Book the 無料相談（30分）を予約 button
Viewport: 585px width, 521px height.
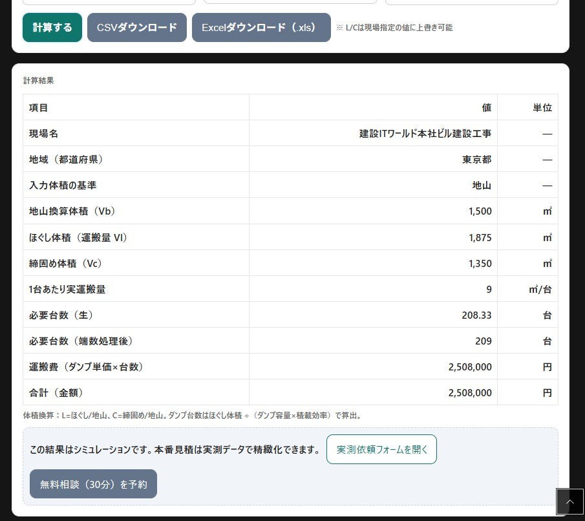tap(93, 484)
